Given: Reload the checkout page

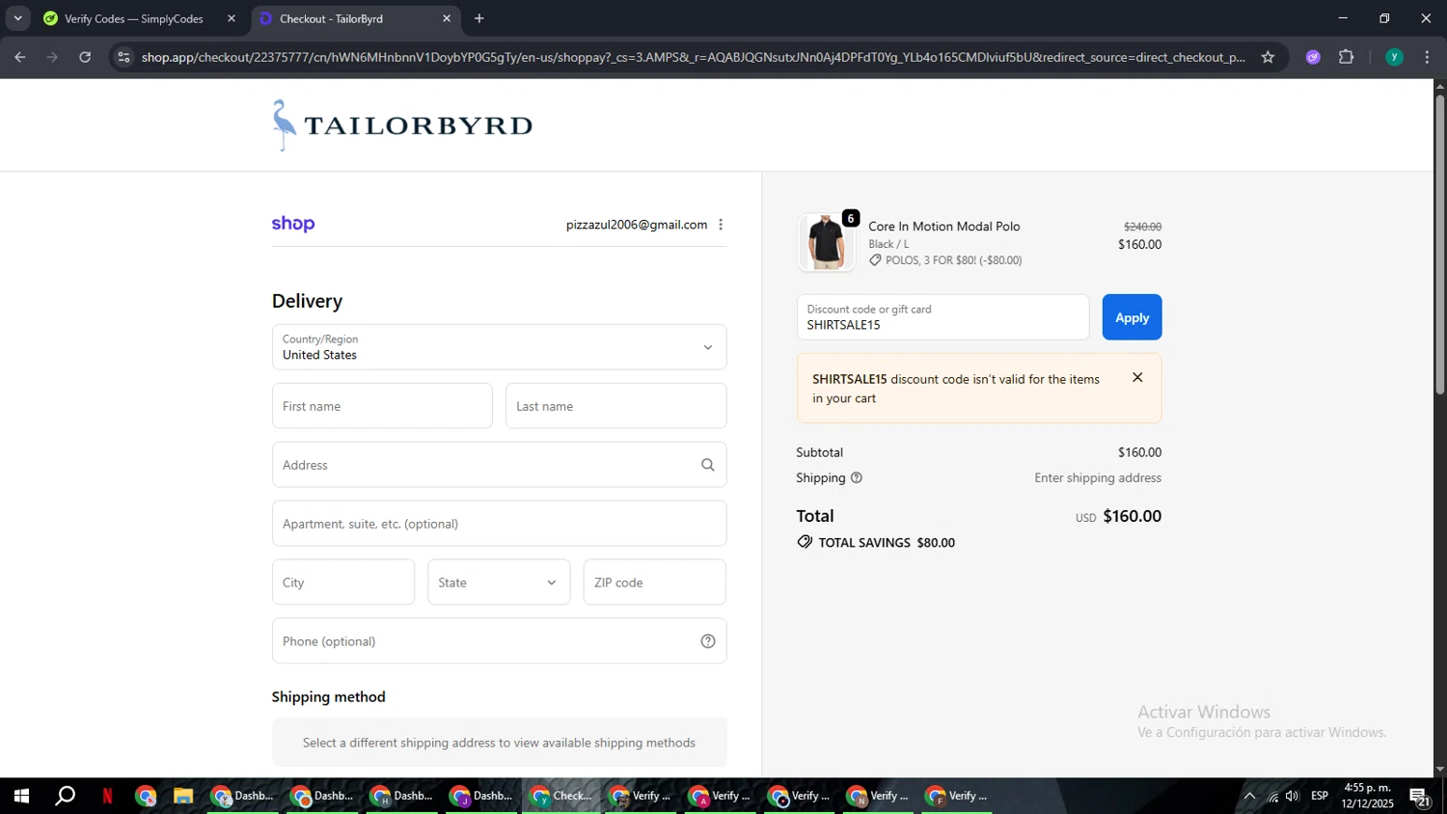Looking at the screenshot, I should pos(85,57).
